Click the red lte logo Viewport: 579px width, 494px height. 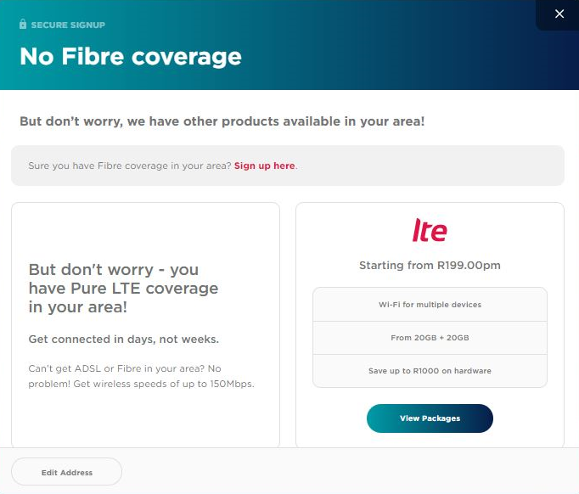click(430, 230)
